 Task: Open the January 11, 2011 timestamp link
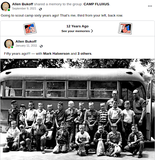[26, 46]
